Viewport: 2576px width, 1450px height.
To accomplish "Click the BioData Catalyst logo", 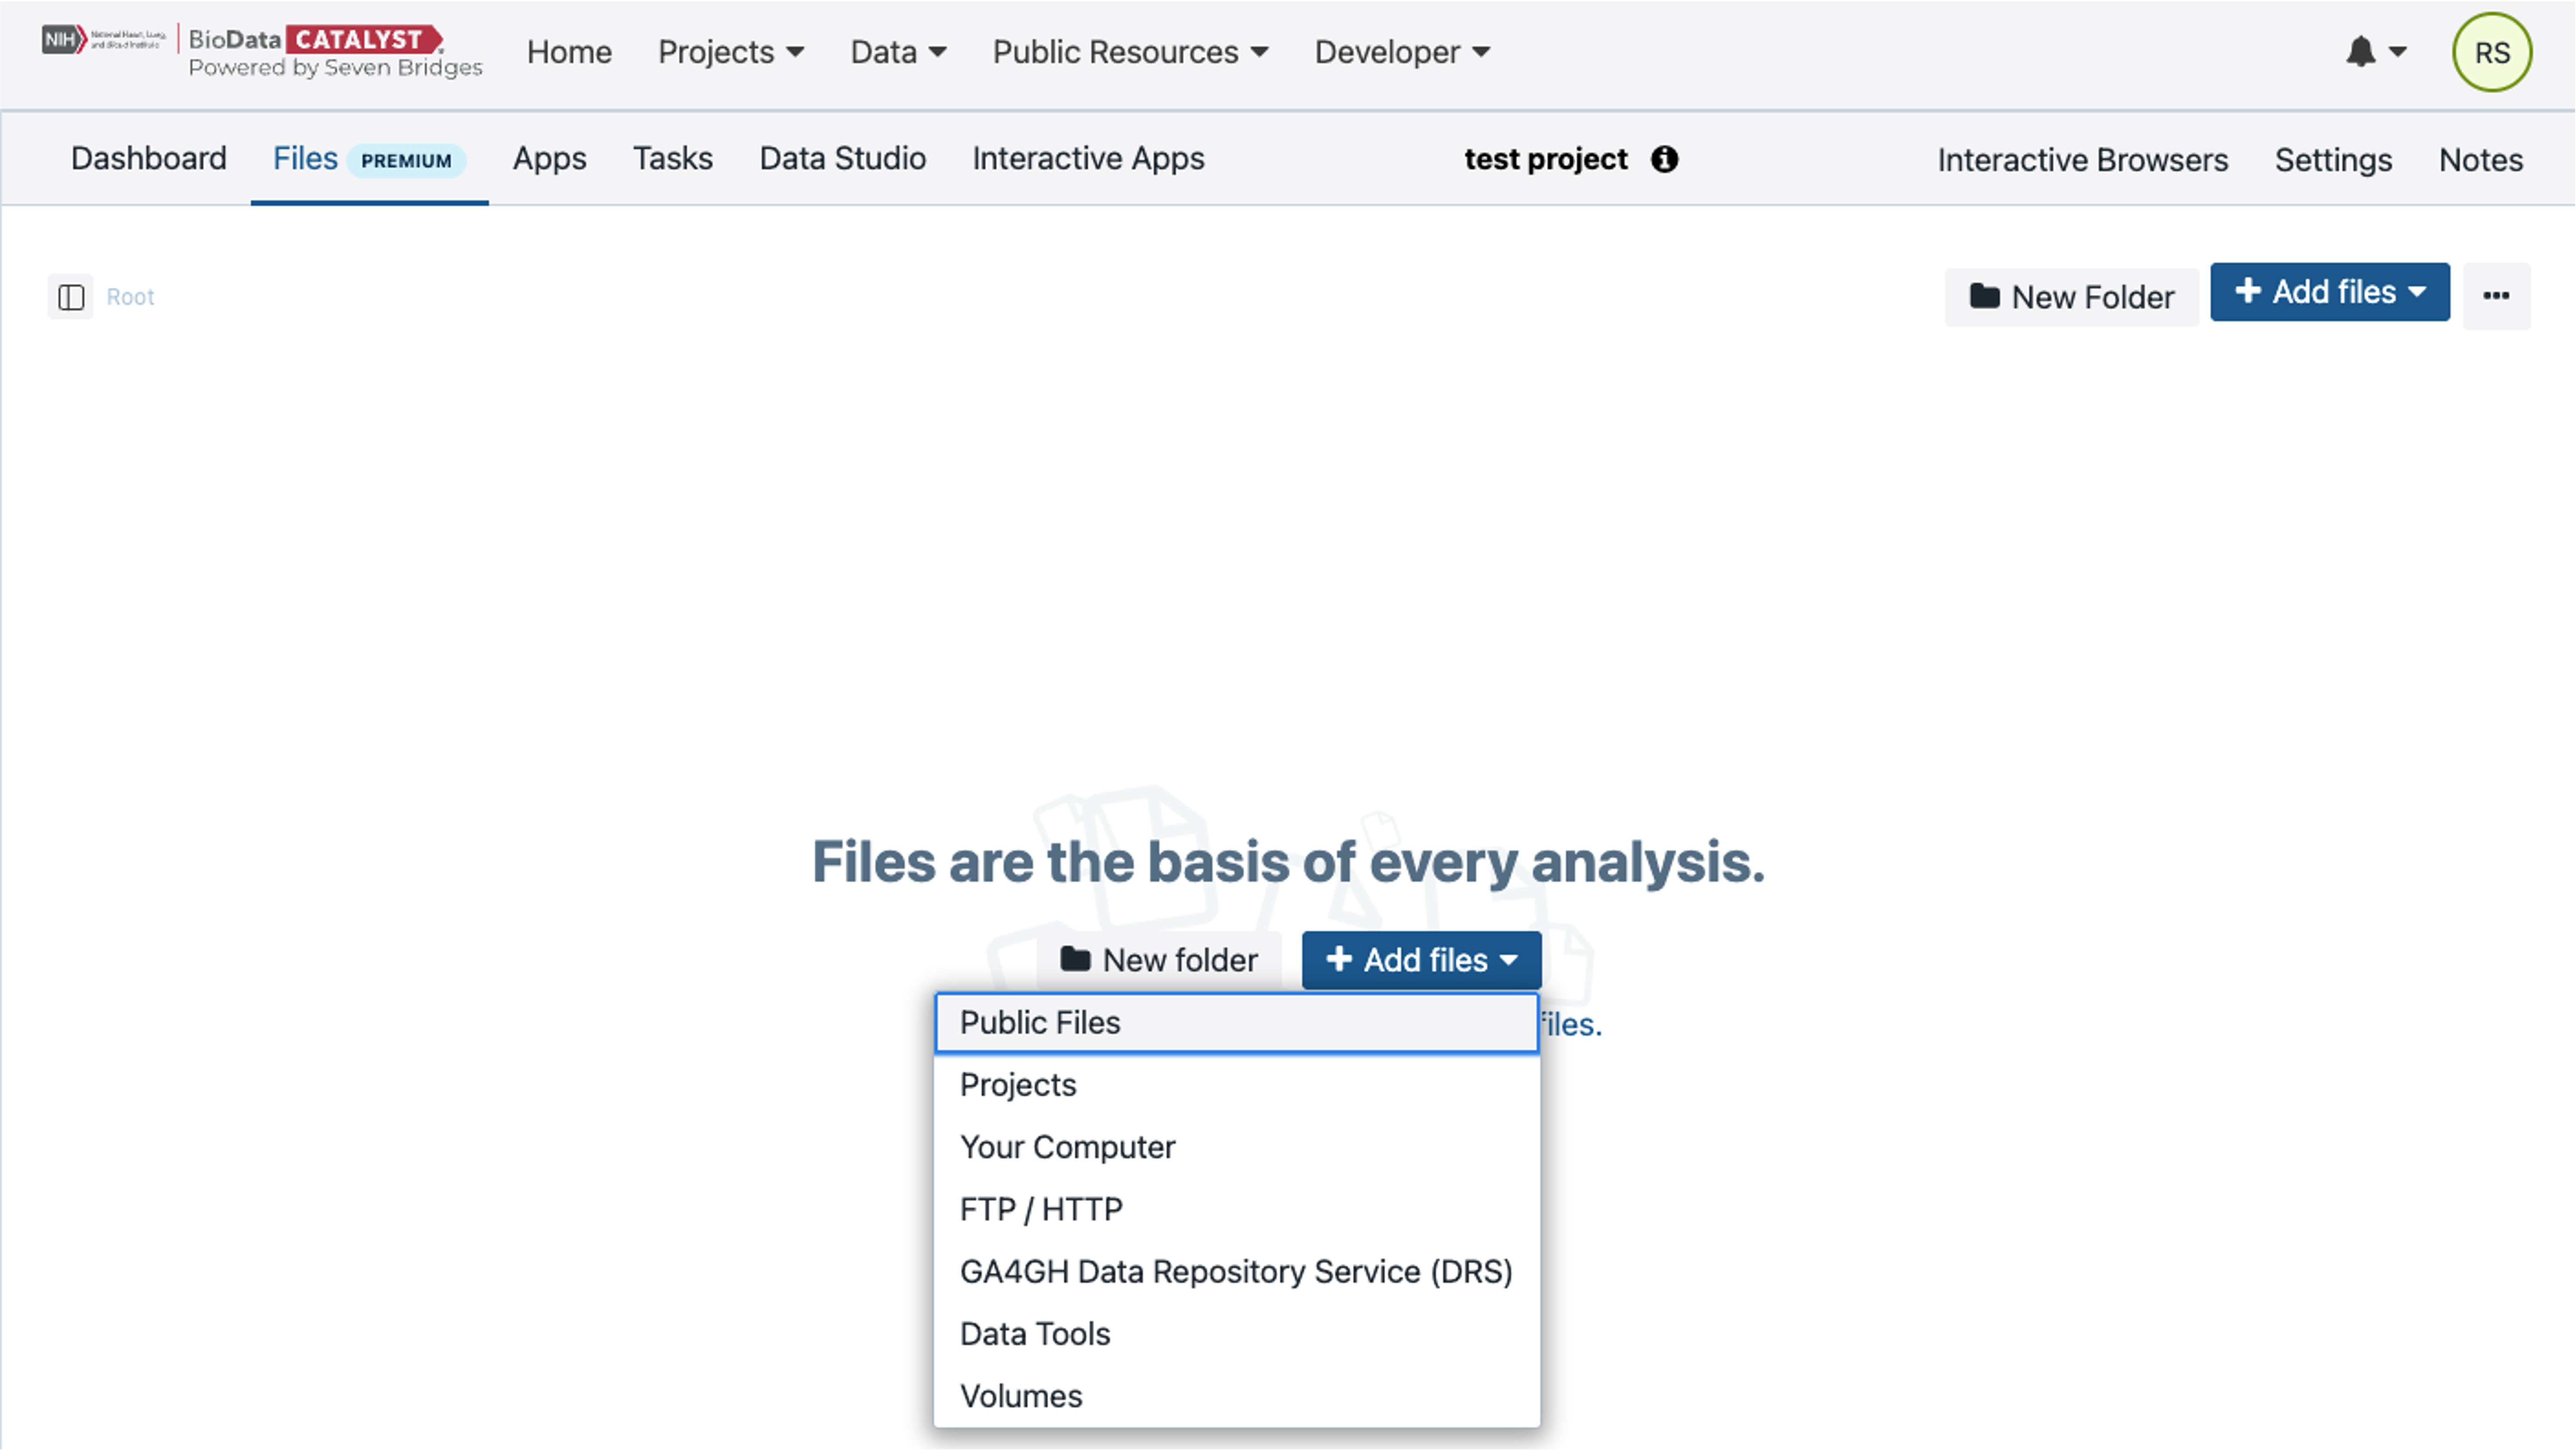I will point(314,51).
